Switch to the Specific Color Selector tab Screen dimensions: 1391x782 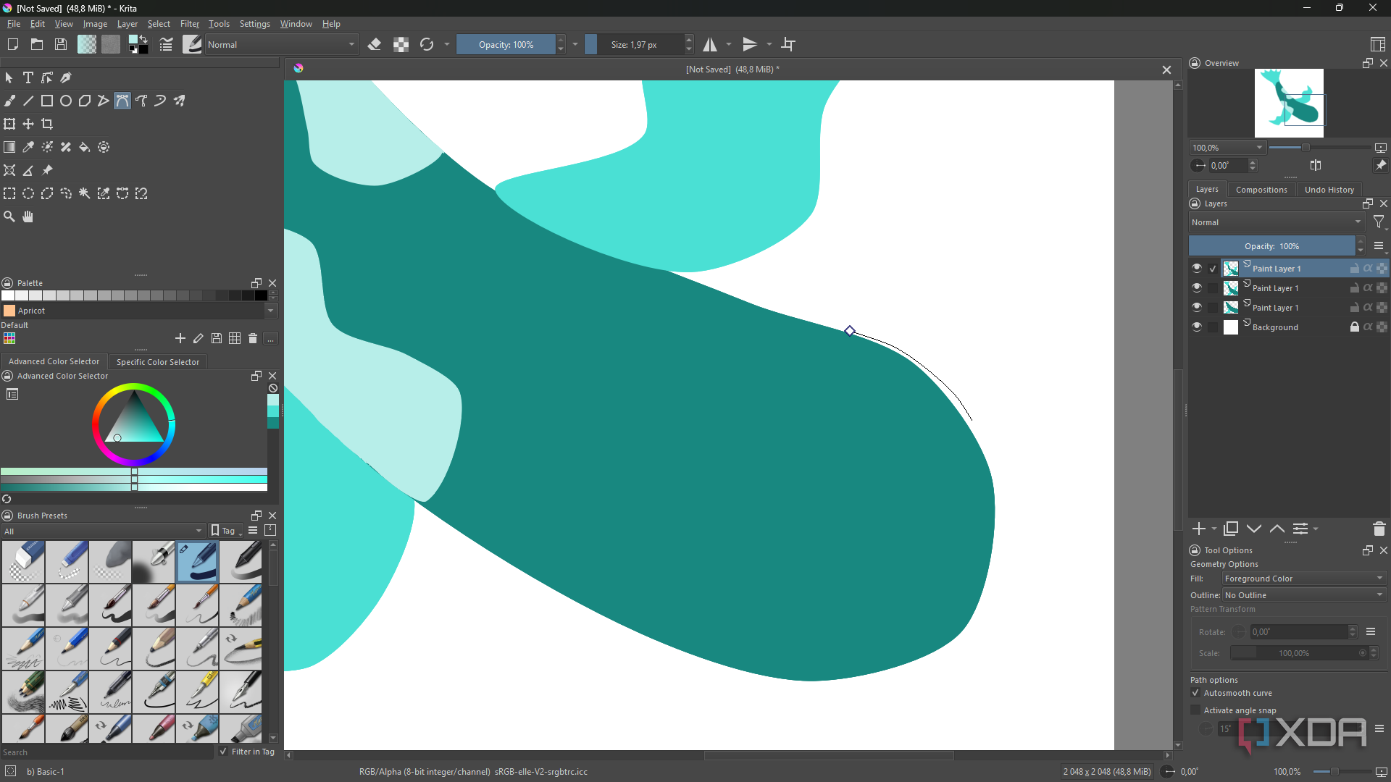click(157, 361)
